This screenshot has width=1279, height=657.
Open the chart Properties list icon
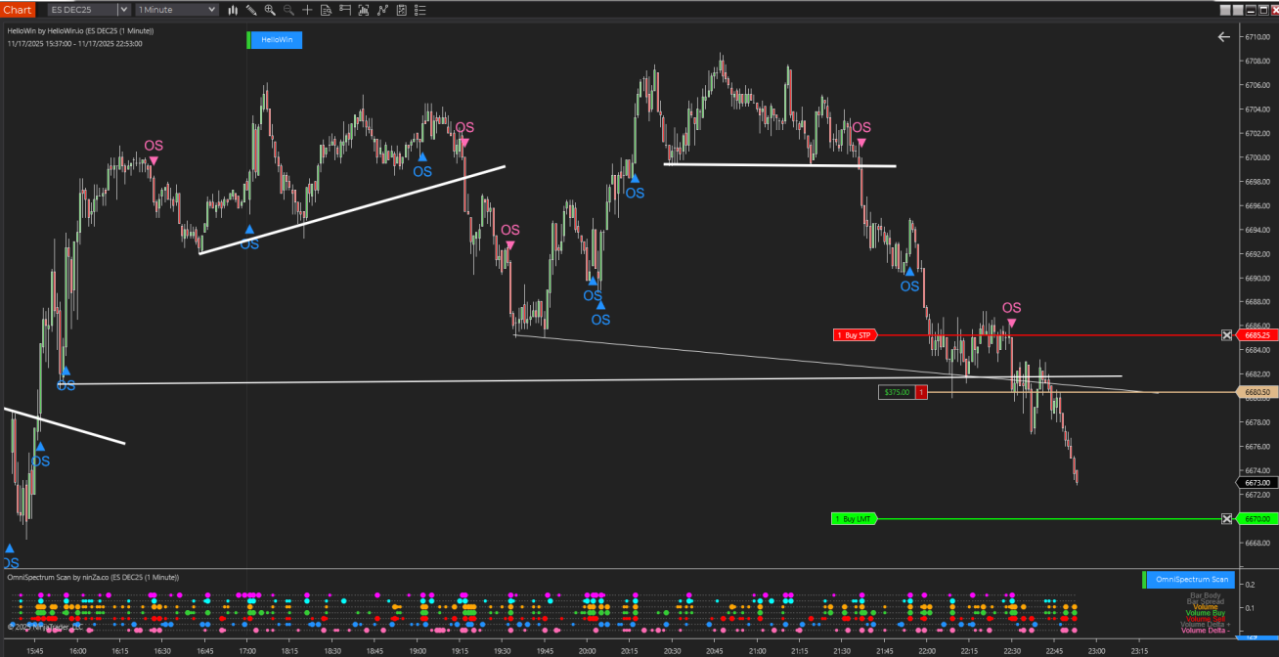tap(419, 10)
